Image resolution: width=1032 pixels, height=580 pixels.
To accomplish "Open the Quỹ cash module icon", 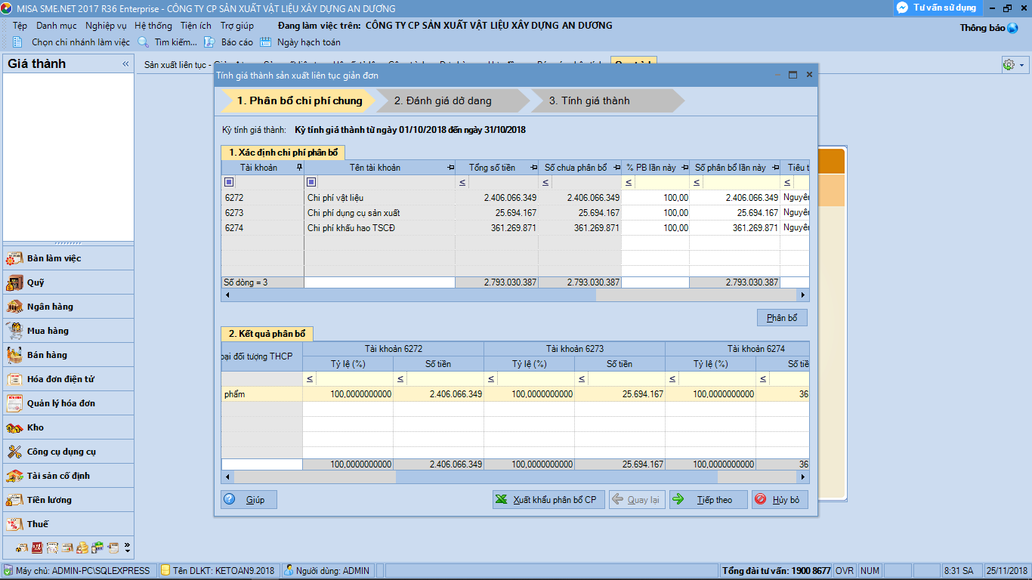I will tap(14, 282).
